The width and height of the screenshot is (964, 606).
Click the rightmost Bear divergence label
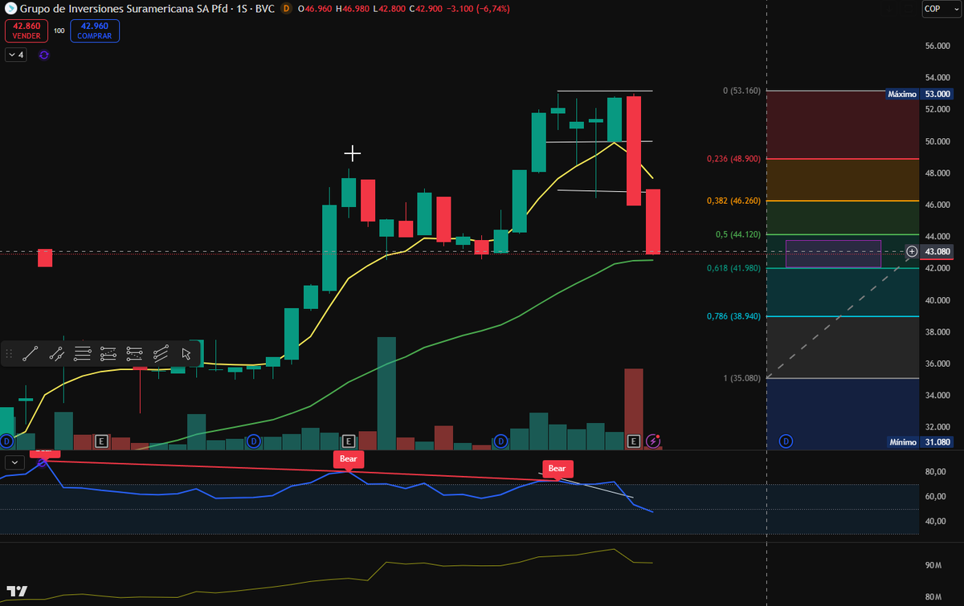(557, 469)
